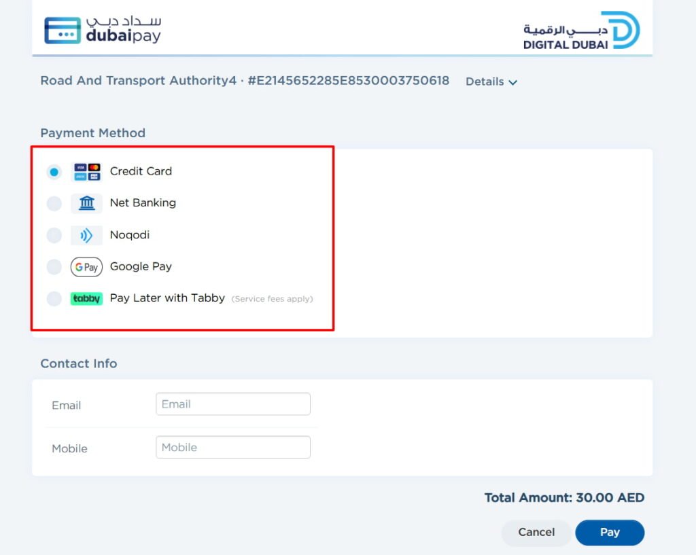Click the Net Banking bank icon
The width and height of the screenshot is (696, 555).
coord(86,203)
